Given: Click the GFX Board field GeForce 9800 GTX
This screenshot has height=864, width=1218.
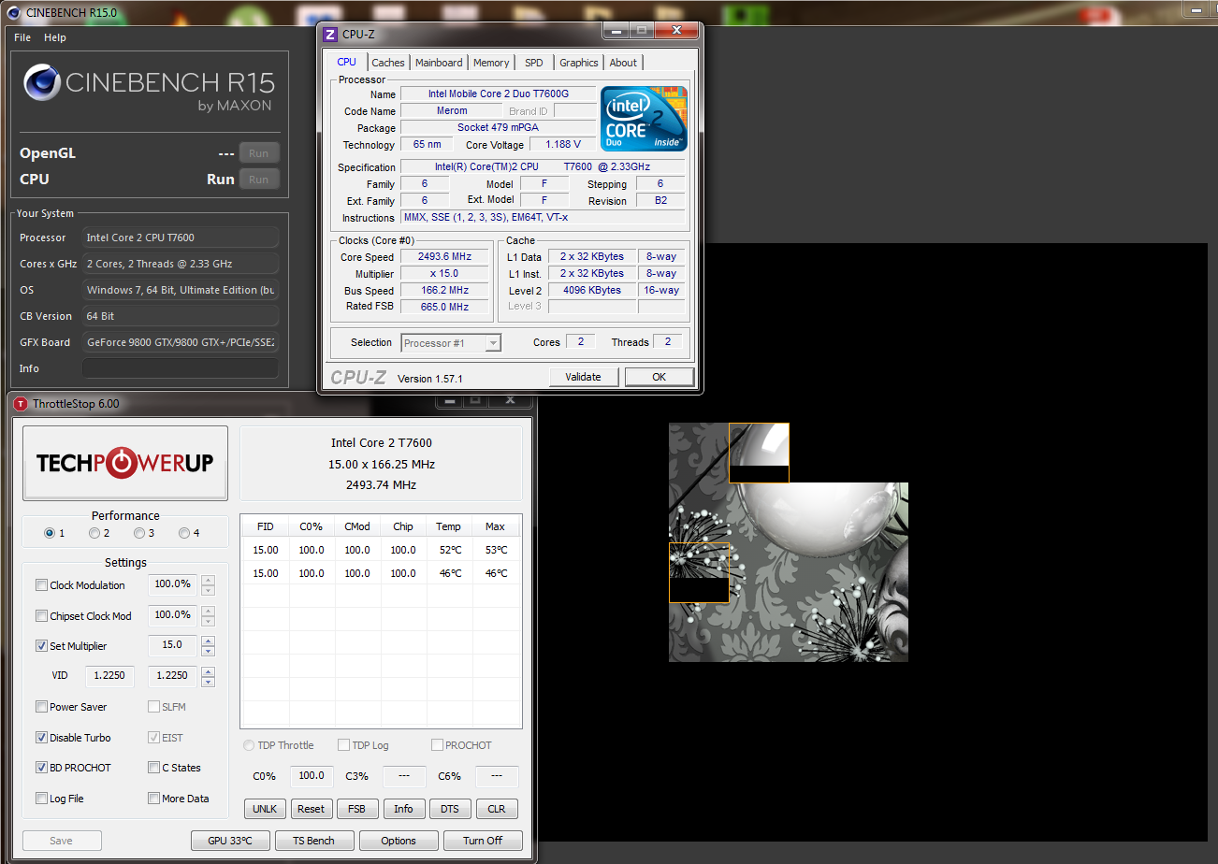Looking at the screenshot, I should click(181, 342).
